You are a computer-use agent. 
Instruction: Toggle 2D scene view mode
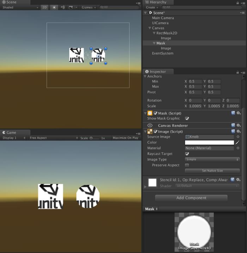click(x=44, y=7)
